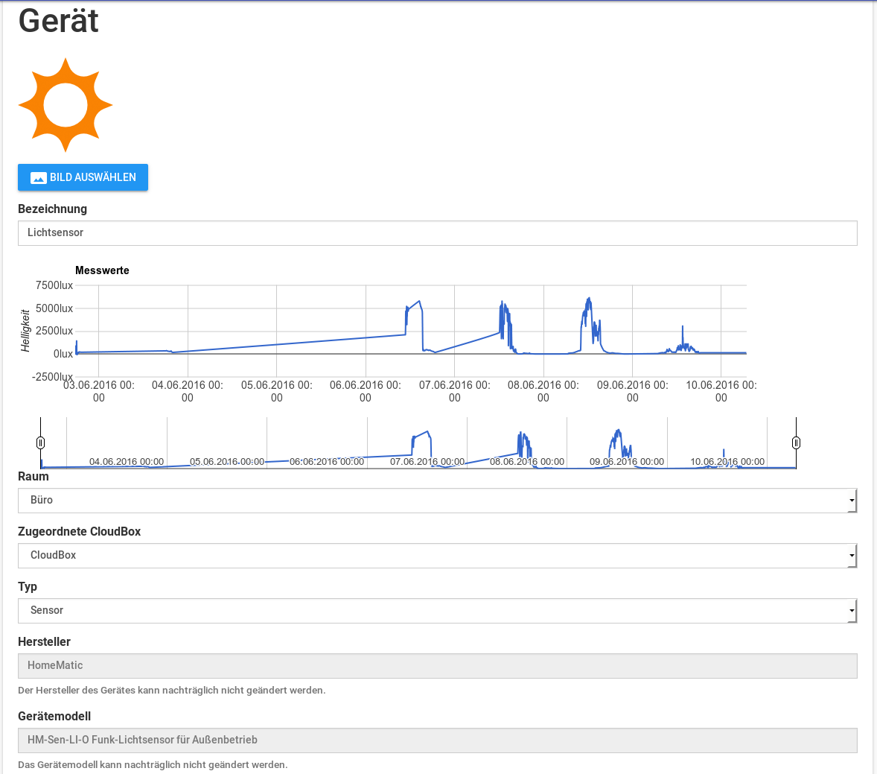
Task: Expand the Zugeordnete CloudBox dropdown
Action: [x=437, y=556]
